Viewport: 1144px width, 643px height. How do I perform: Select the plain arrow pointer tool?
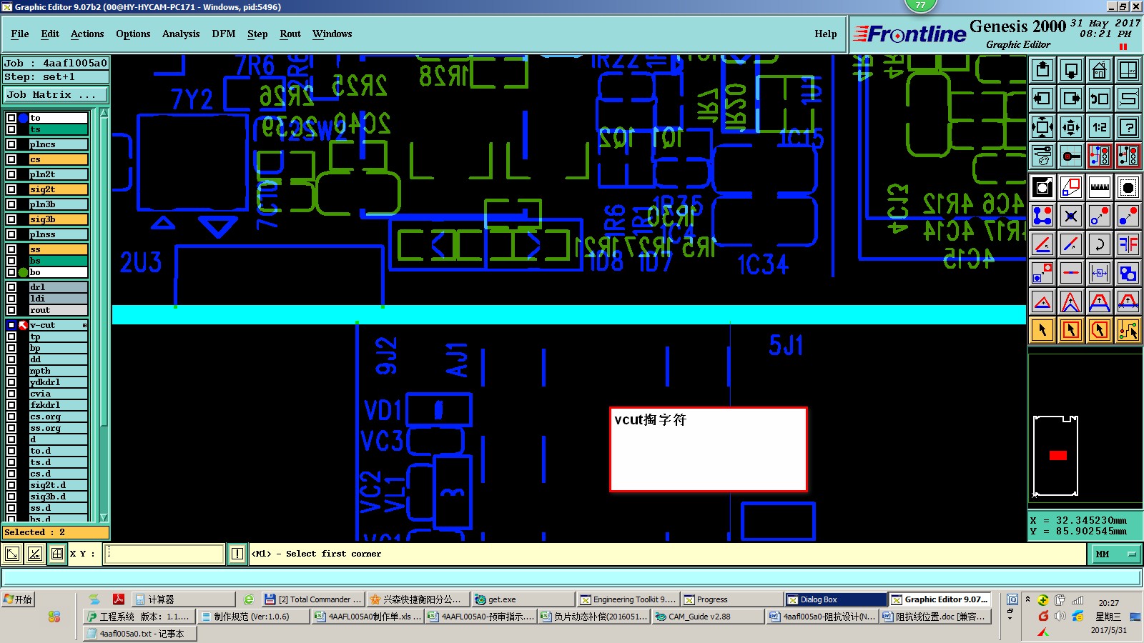click(1042, 330)
